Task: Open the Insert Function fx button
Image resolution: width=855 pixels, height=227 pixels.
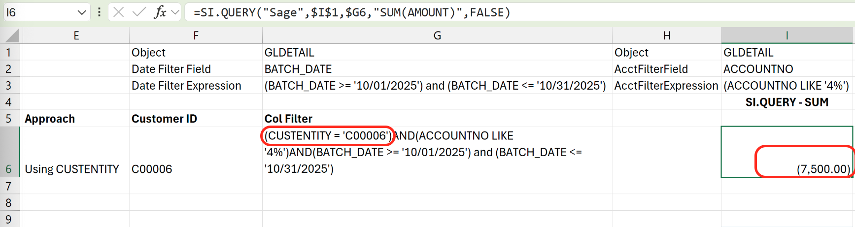Action: pos(160,12)
